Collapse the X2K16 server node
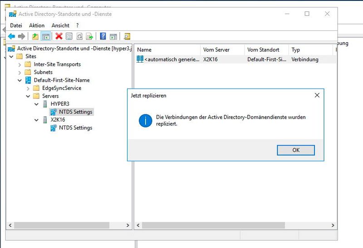This screenshot has height=248, width=363. tap(36, 120)
